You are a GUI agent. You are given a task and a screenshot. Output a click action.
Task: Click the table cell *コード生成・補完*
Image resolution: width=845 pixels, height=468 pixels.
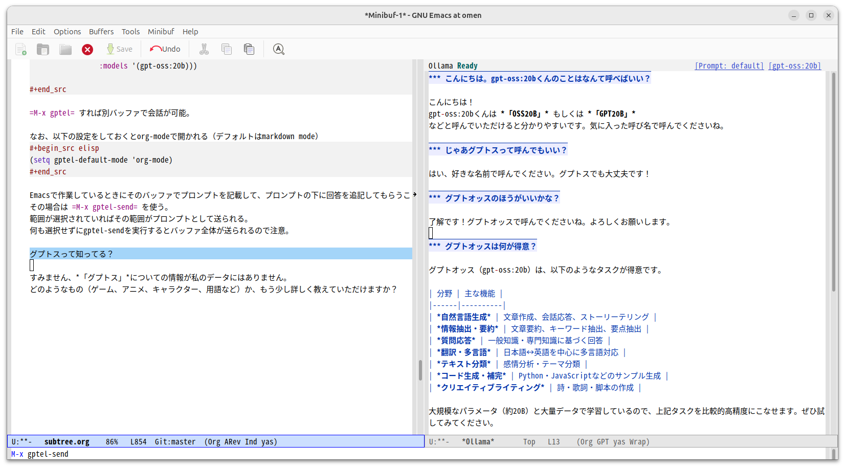(471, 376)
